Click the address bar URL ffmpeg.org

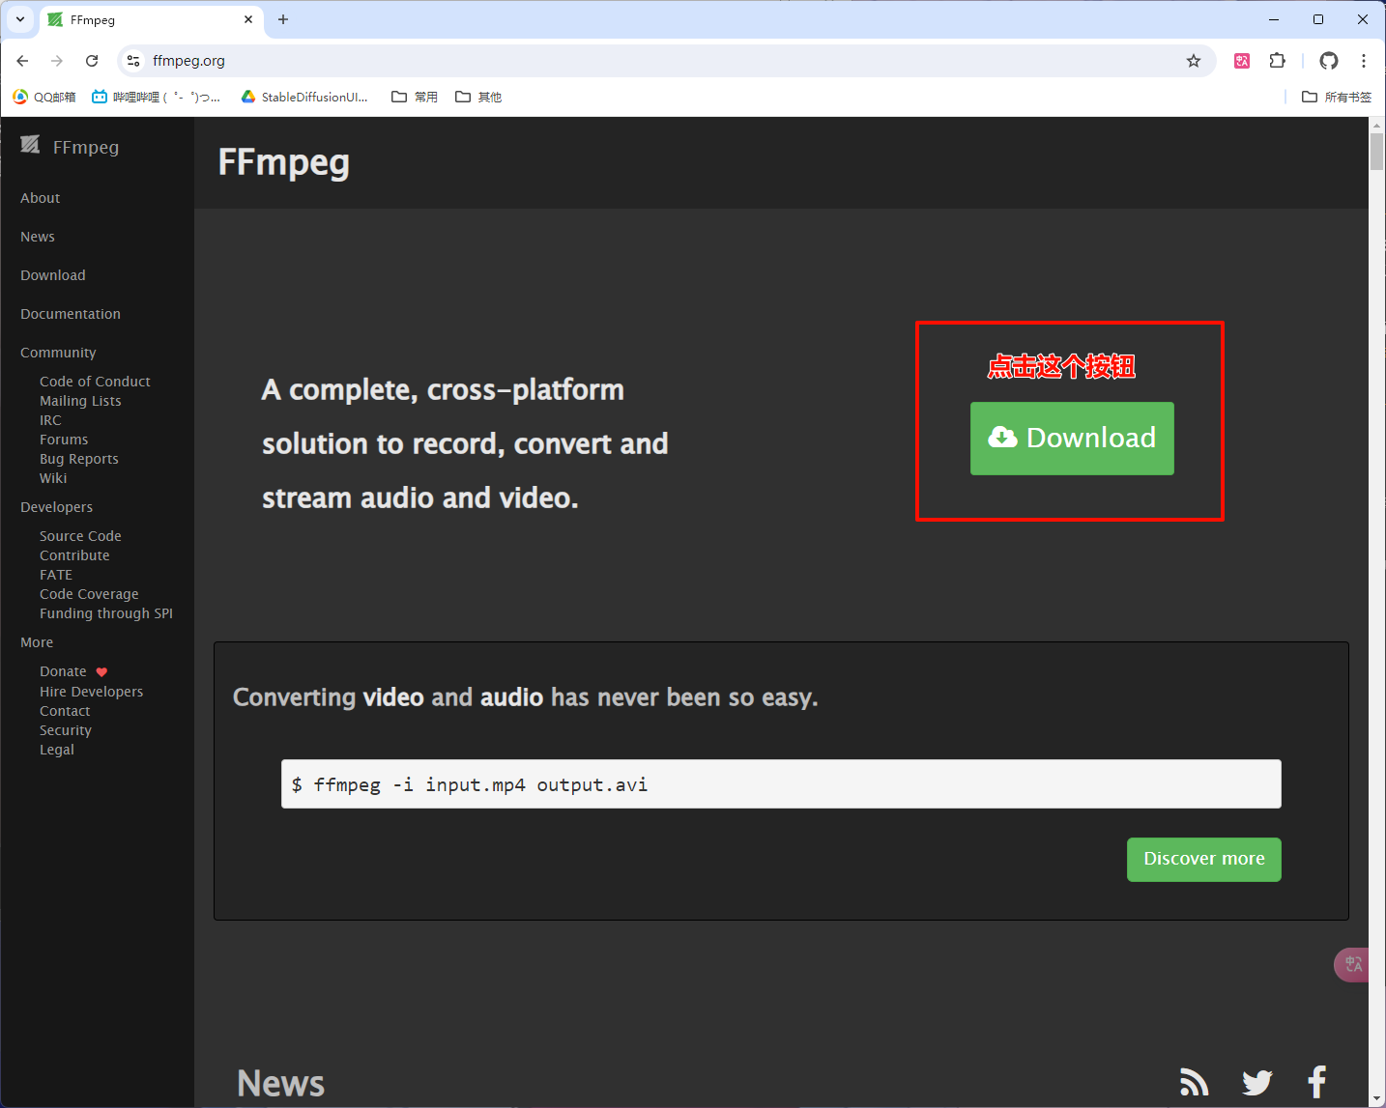(x=188, y=61)
